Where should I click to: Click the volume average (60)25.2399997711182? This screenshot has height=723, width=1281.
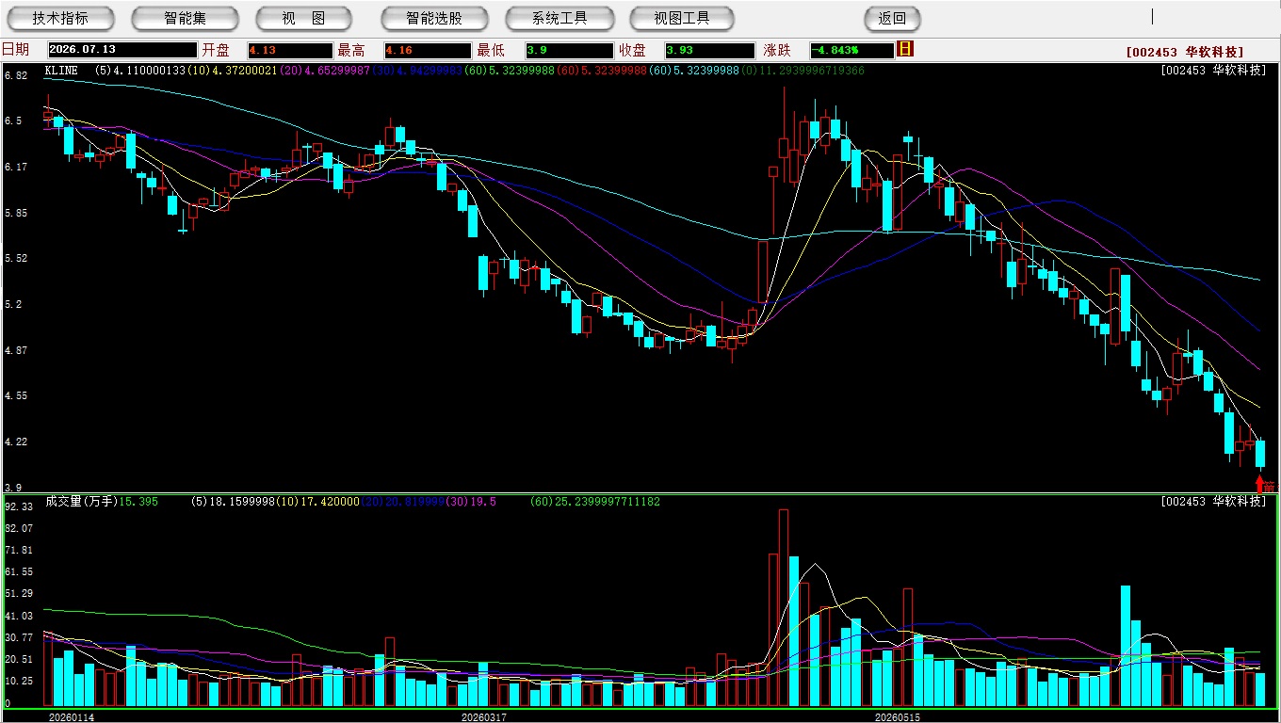[595, 502]
